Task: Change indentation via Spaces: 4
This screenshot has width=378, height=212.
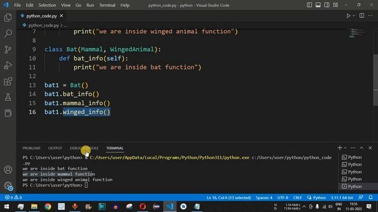Action: tap(264, 198)
